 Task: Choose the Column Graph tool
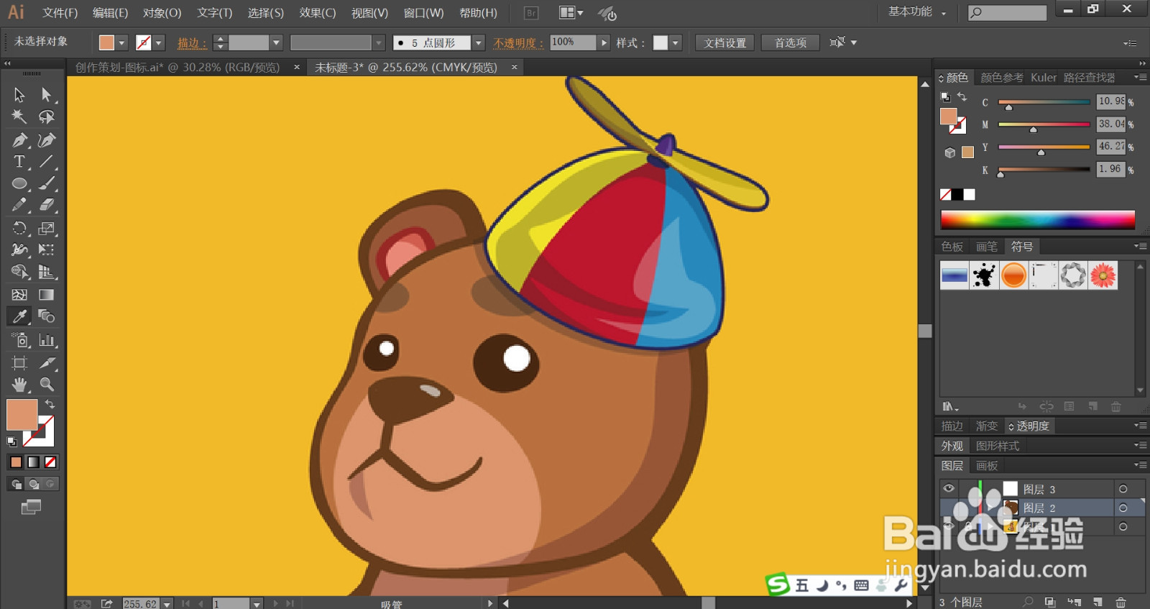pyautogui.click(x=47, y=340)
